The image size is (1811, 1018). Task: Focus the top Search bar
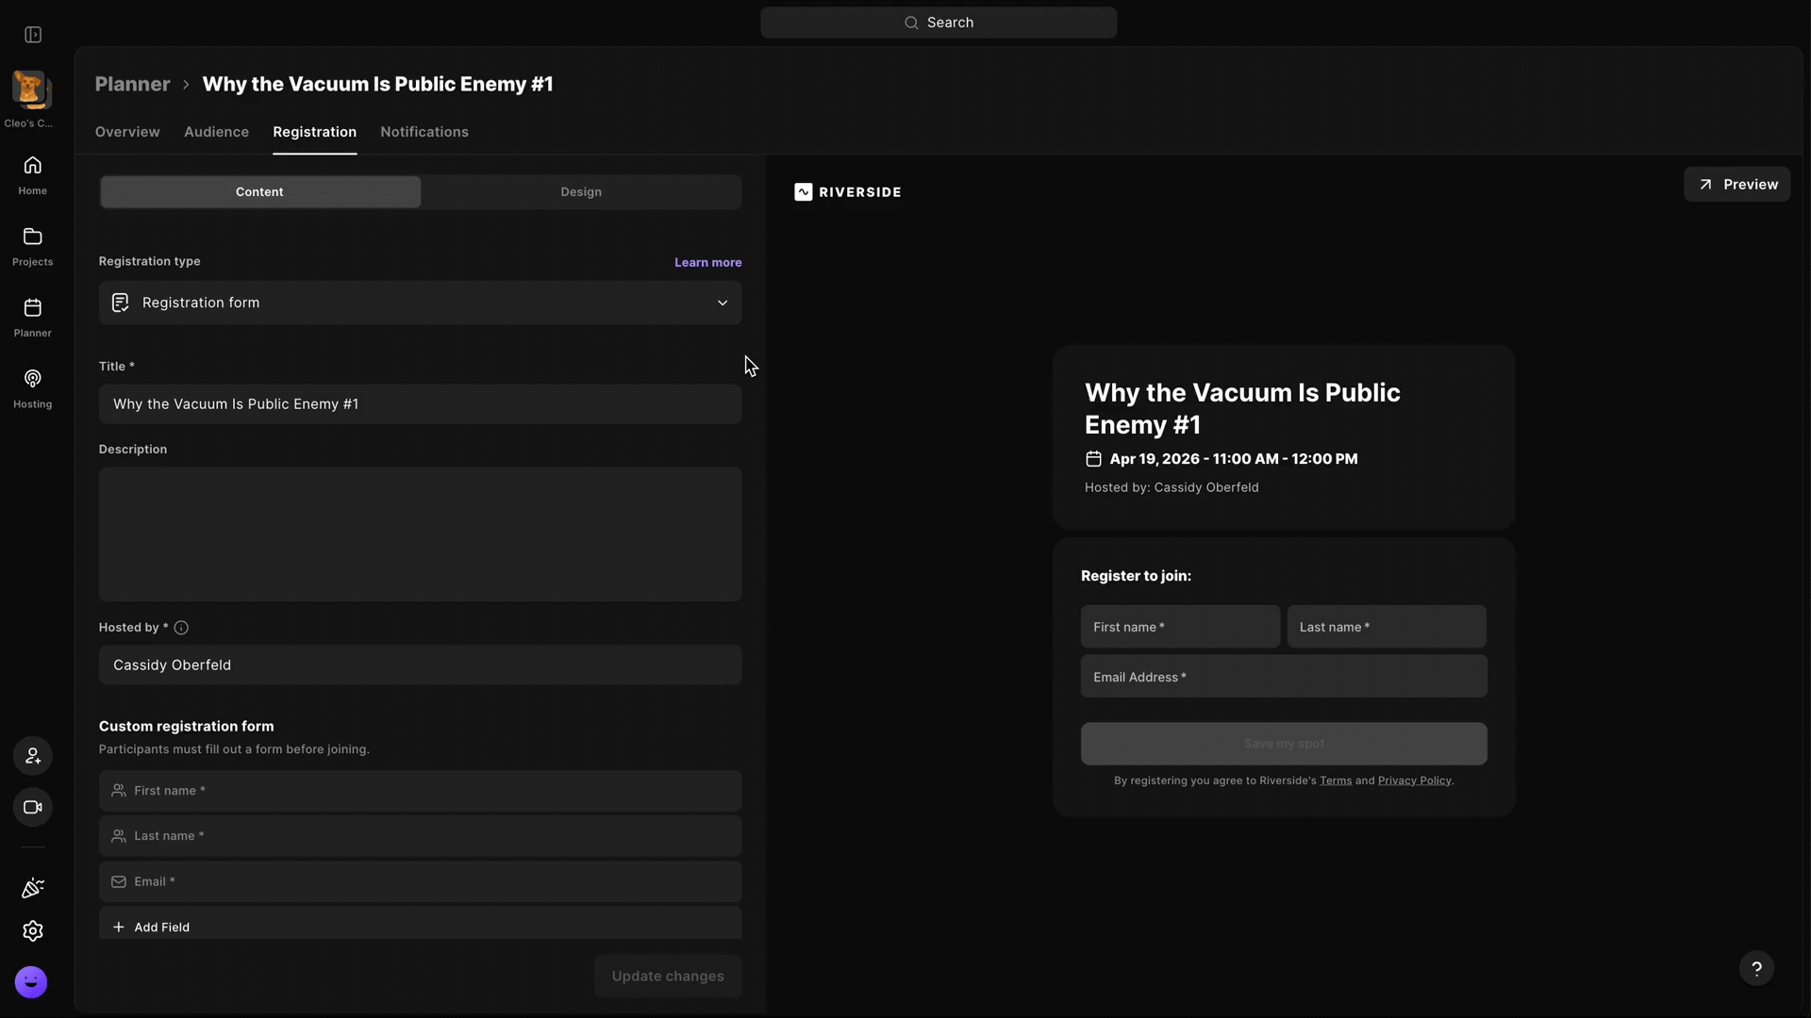[x=939, y=23]
